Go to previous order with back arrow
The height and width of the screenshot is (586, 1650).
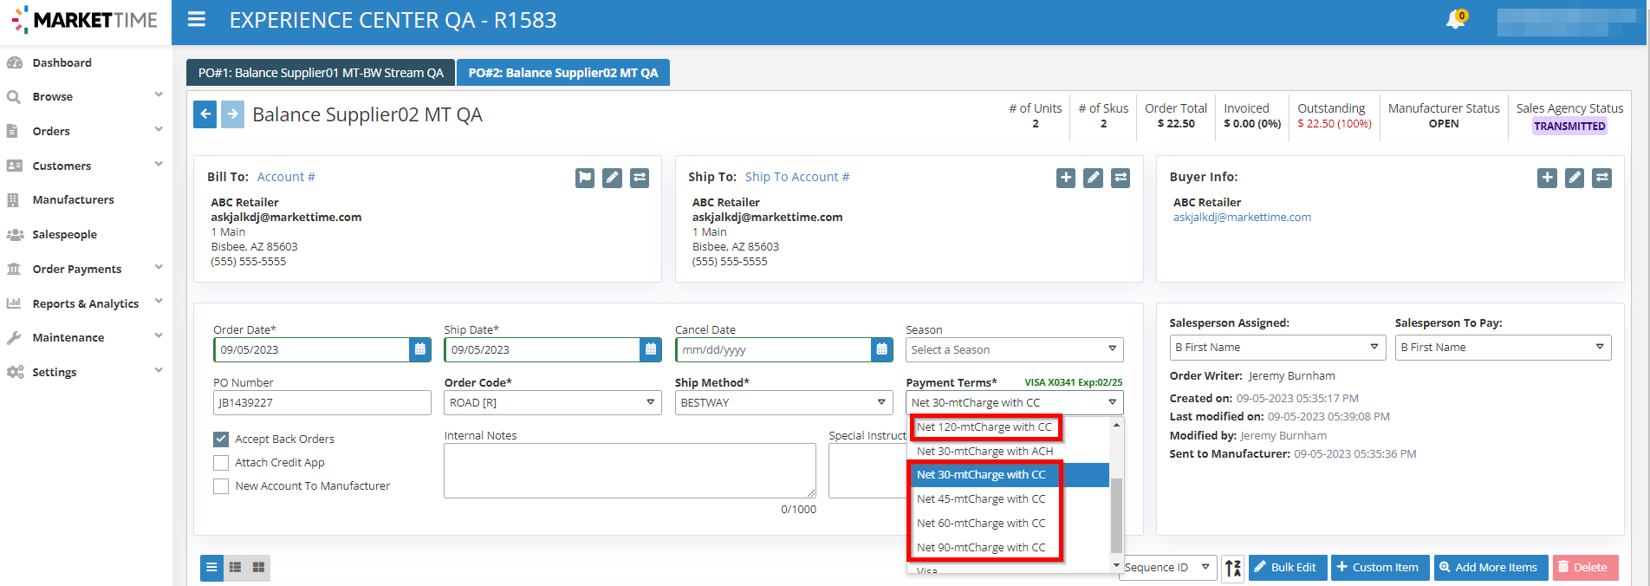(x=205, y=114)
